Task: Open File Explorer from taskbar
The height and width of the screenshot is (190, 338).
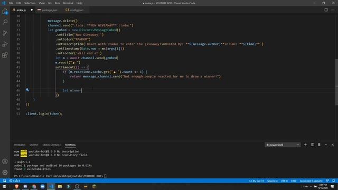Action: coord(60,186)
